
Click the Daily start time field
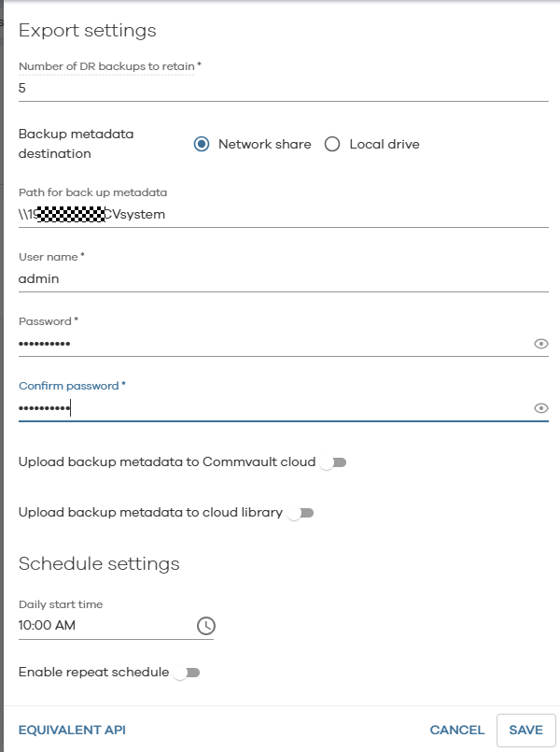click(103, 626)
